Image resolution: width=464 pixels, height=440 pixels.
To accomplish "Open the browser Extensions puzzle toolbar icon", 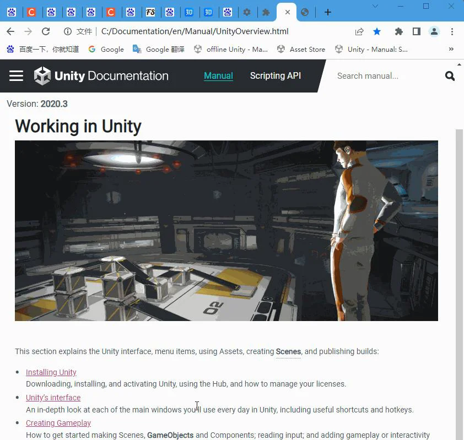I will point(398,31).
